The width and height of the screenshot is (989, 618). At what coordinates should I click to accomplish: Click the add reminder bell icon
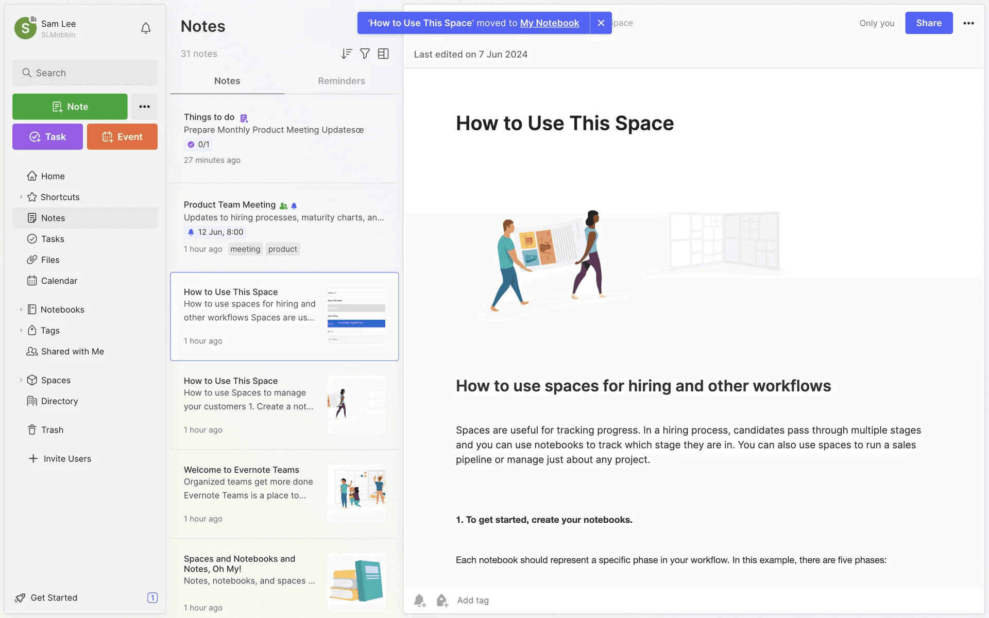pyautogui.click(x=420, y=600)
